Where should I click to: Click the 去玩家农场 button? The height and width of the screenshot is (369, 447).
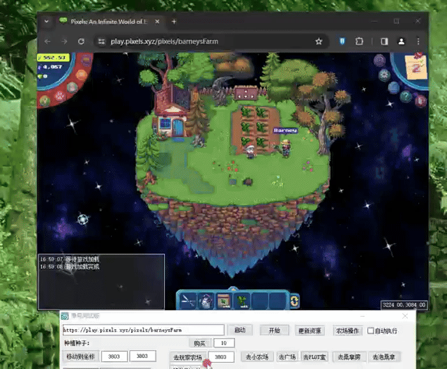point(188,357)
